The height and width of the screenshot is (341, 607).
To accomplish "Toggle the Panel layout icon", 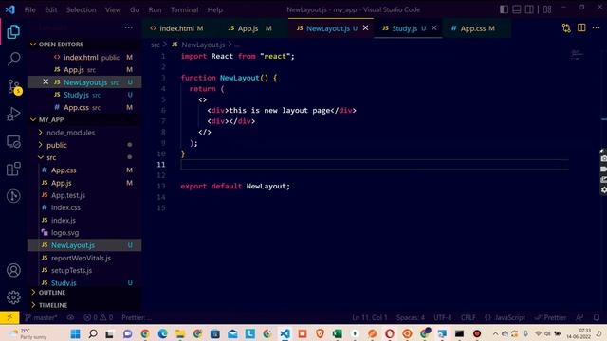I will (516, 9).
